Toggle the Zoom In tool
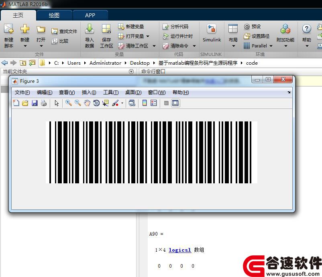This screenshot has height=277, width=322. tap(68, 103)
